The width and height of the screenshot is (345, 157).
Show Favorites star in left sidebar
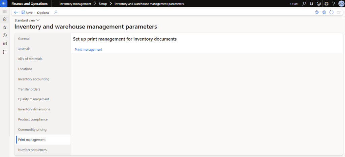point(5,27)
